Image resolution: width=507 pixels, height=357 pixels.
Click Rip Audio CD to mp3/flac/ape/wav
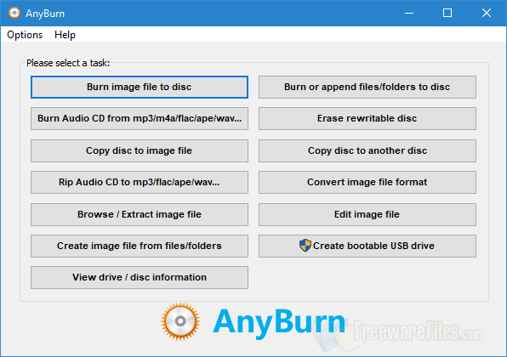pos(140,182)
